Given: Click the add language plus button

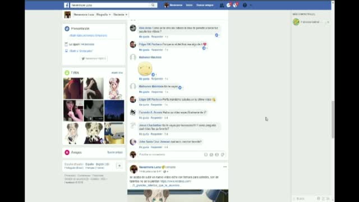Looking at the screenshot, I should 119,166.
